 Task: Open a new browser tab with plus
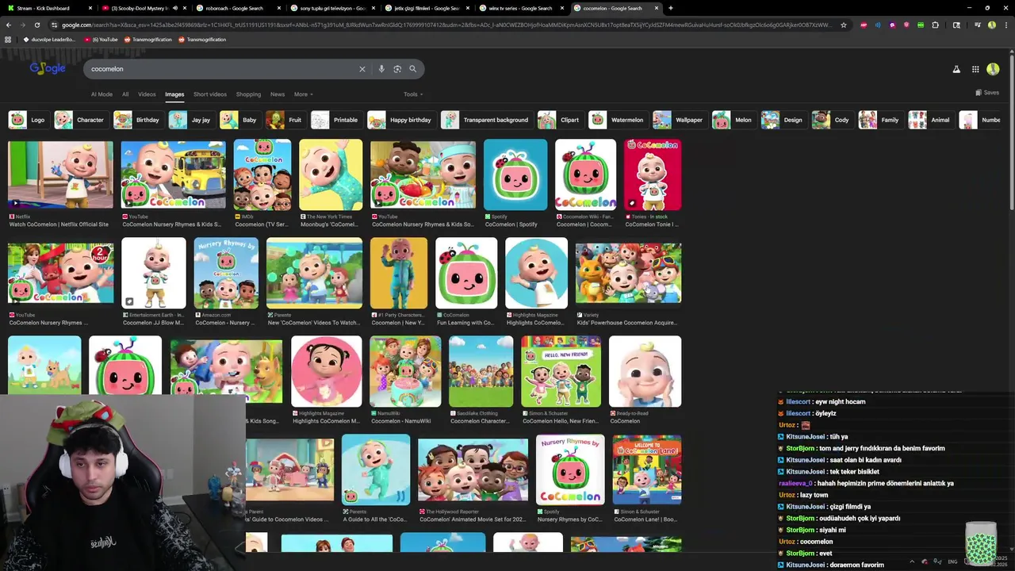(x=671, y=8)
